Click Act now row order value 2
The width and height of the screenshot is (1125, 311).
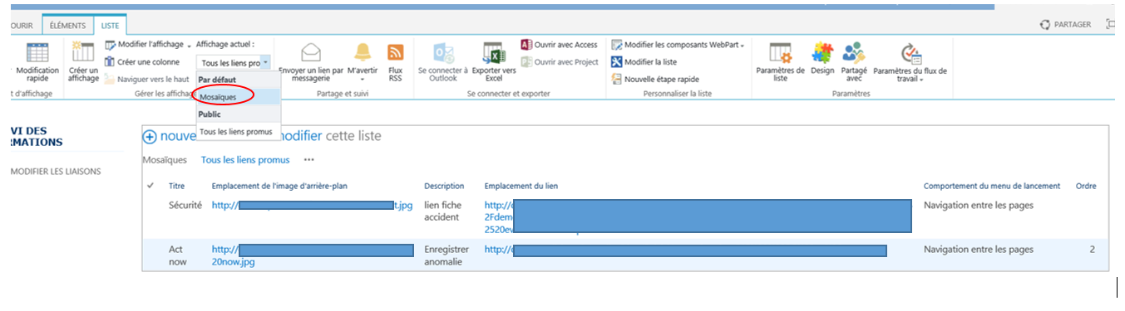pos(1093,249)
